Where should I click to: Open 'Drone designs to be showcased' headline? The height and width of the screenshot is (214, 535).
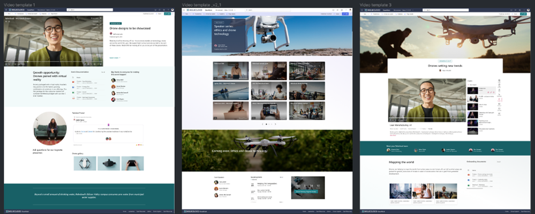(x=130, y=28)
